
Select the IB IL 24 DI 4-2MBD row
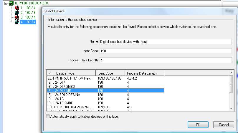pyautogui.click(x=106, y=87)
